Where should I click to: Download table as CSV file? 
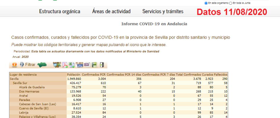coord(87,65)
